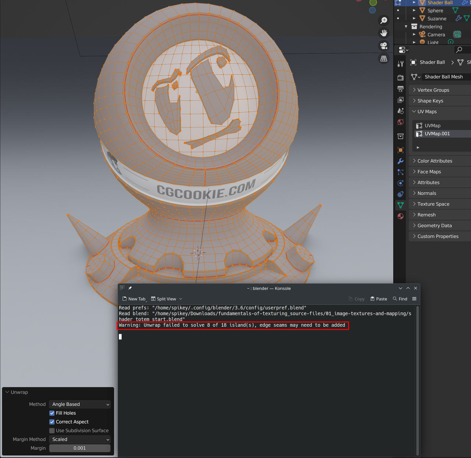Collapse the UV Maps panel
Screen dimensions: 471x458
pyautogui.click(x=414, y=111)
